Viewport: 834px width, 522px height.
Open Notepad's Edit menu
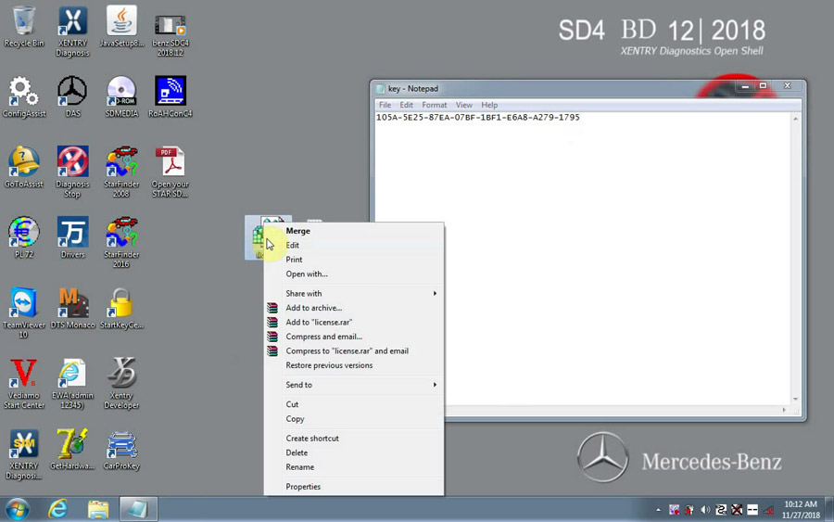coord(407,105)
